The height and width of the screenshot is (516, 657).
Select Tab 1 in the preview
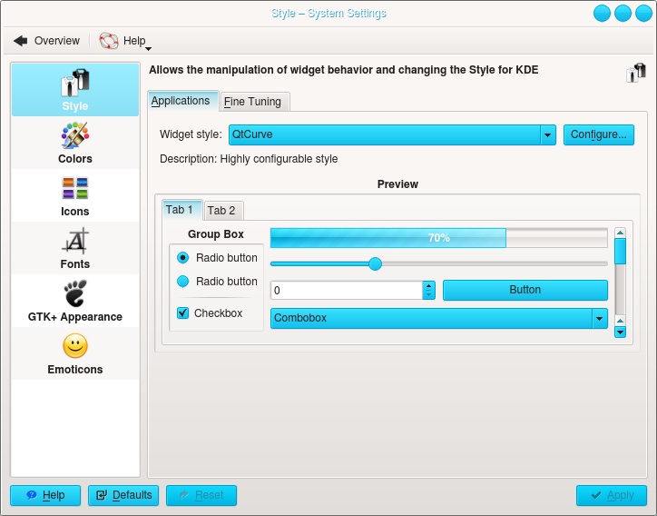(181, 209)
